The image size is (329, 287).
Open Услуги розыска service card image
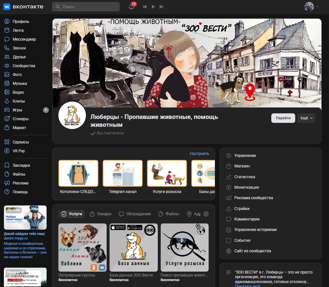(x=184, y=247)
